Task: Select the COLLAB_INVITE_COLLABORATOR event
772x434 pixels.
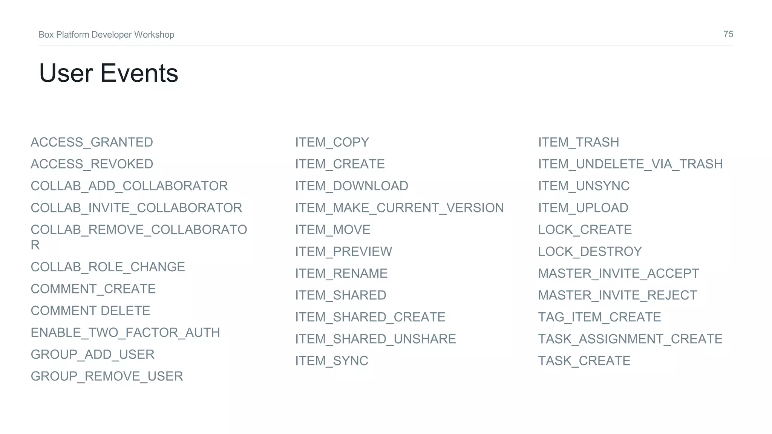Action: coord(136,208)
